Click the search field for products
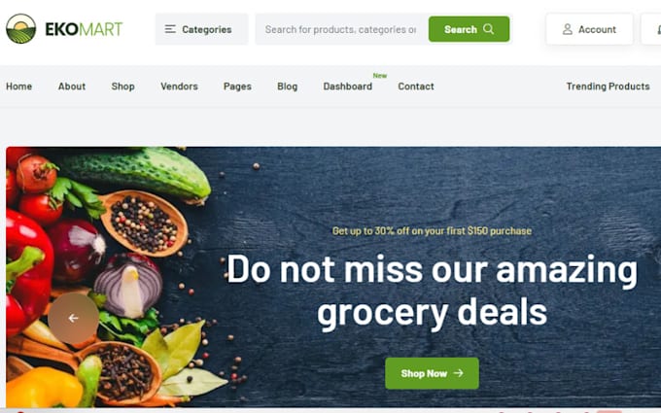661x413 pixels. click(341, 29)
